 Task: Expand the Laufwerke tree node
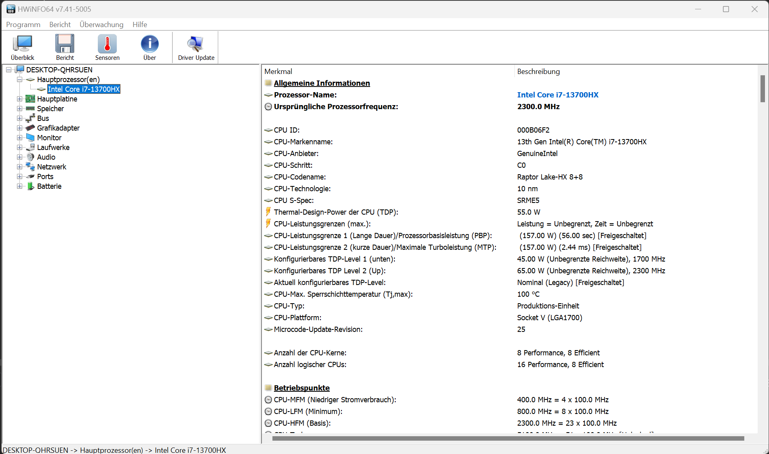pos(19,148)
